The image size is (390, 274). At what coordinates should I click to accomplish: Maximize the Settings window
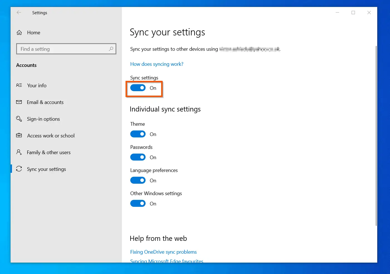(353, 13)
